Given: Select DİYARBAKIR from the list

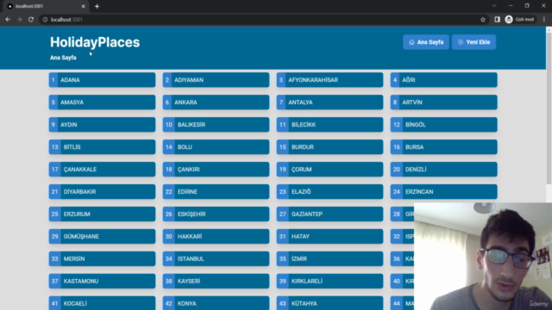Looking at the screenshot, I should [x=102, y=192].
